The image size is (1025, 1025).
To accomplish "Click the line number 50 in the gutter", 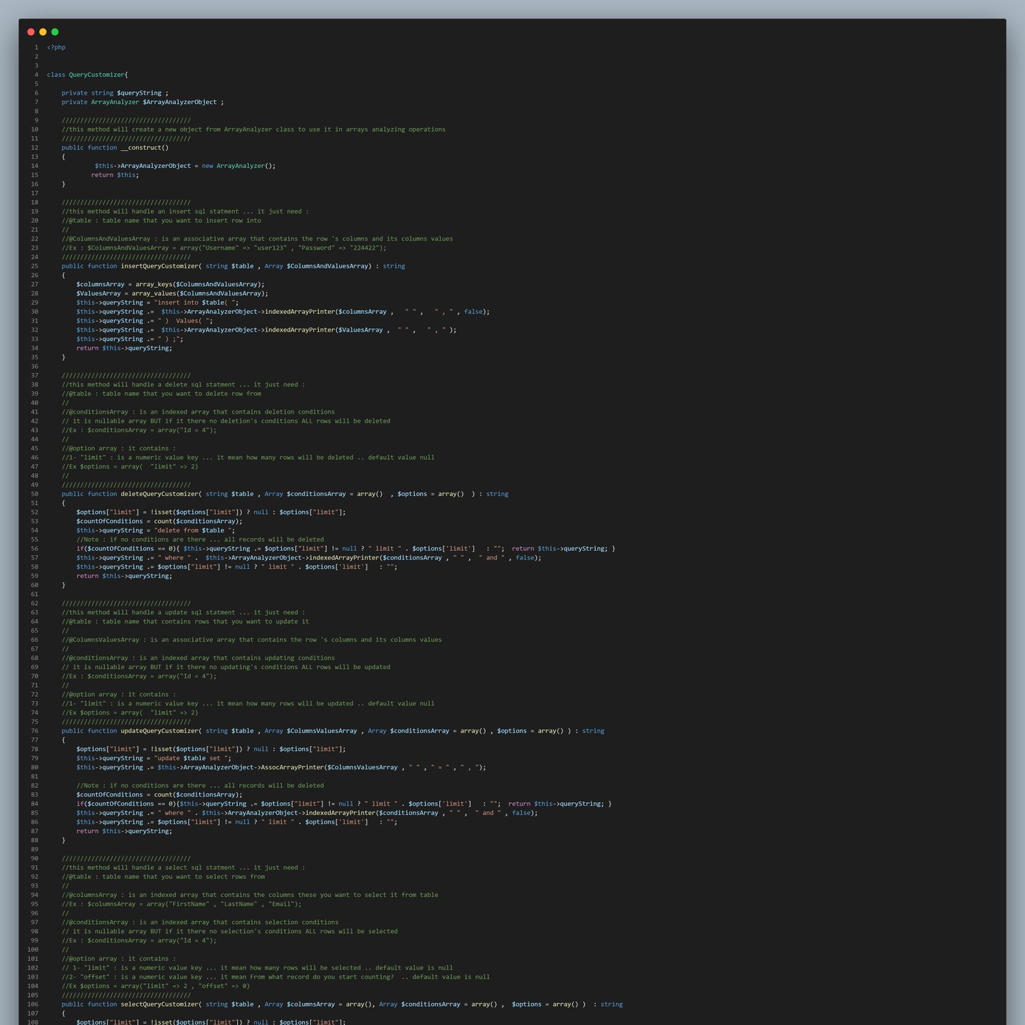I will 34,494.
